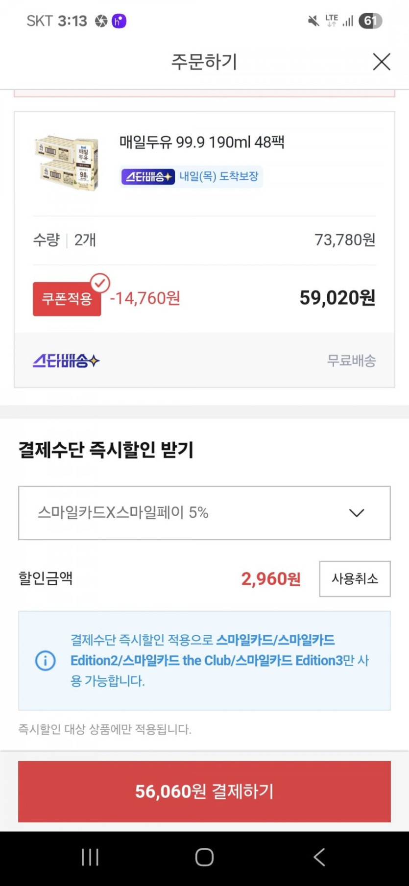Tap the Android back arrow

pos(319,857)
